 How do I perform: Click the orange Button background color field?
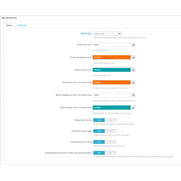[x=112, y=57]
